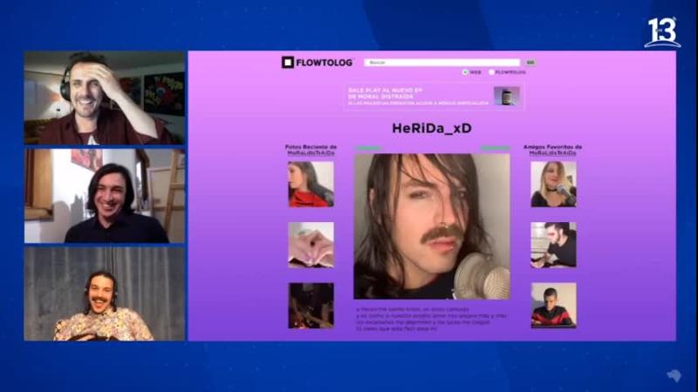Click the bottle image in the banner ad

pos(505,95)
